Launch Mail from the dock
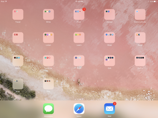 pos(110,109)
